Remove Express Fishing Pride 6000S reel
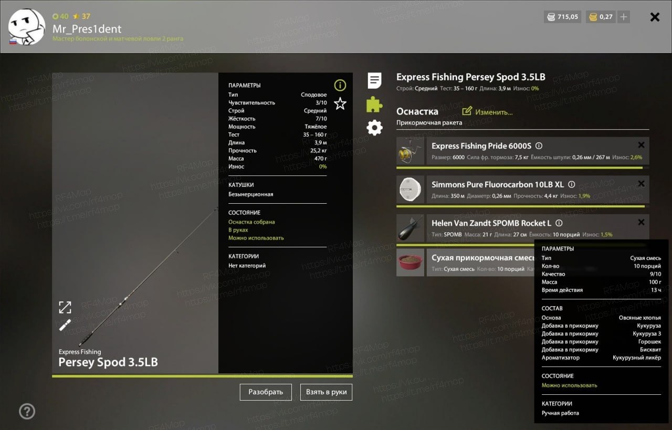Image resolution: width=672 pixels, height=430 pixels. (641, 145)
